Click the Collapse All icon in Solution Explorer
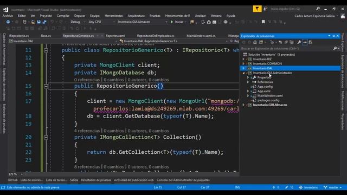This screenshot has height=195, width=347. click(286, 42)
